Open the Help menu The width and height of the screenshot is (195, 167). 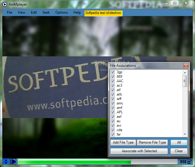77,12
